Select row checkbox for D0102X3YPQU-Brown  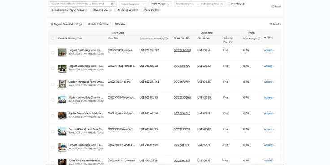point(52,52)
